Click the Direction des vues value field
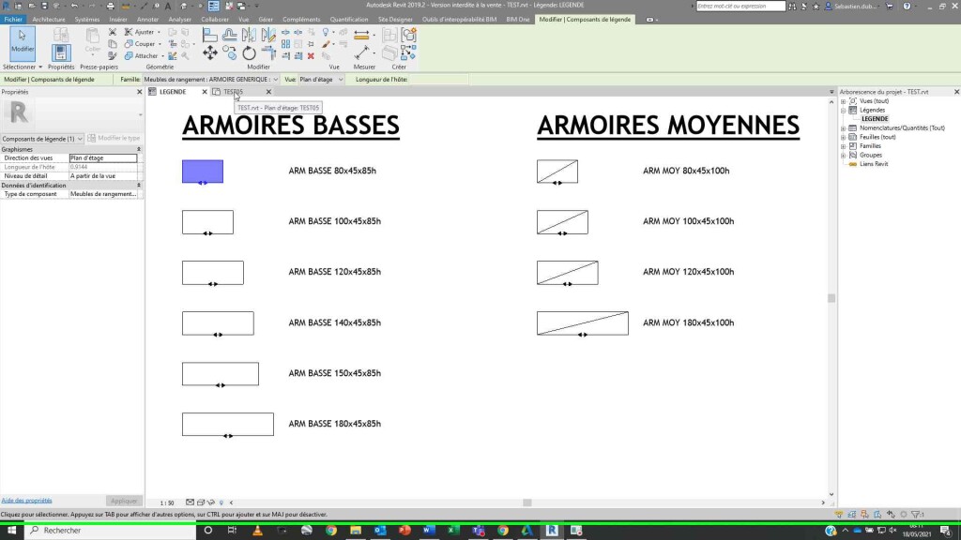The image size is (961, 540). tap(103, 157)
